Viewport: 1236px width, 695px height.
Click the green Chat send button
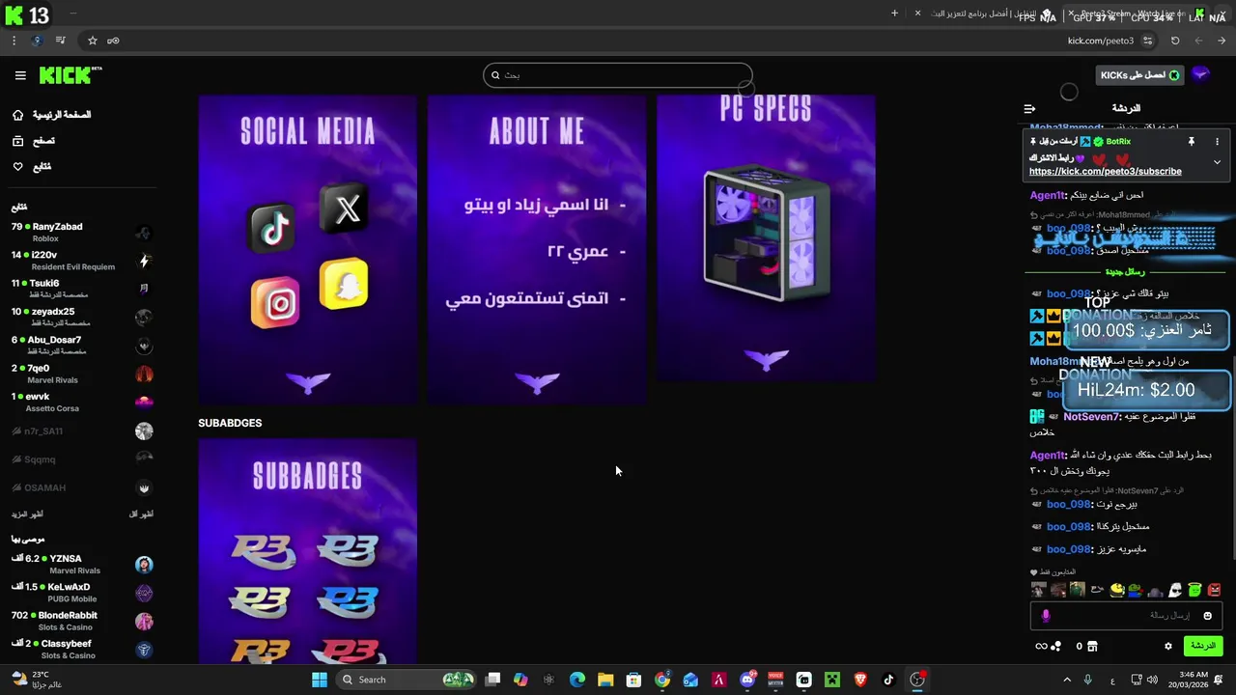pos(1202,646)
